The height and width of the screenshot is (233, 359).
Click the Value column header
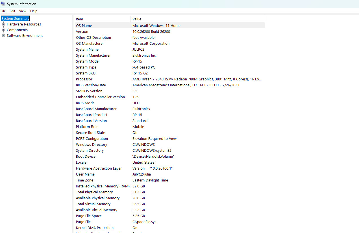point(198,19)
